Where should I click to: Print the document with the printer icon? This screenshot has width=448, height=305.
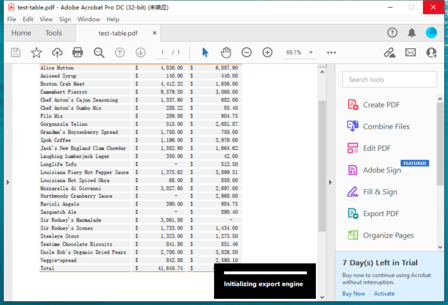pyautogui.click(x=78, y=53)
